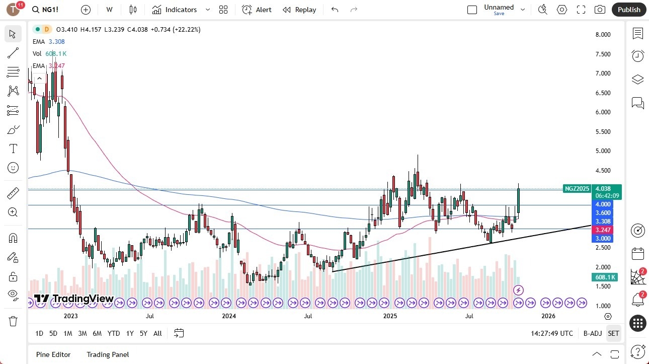Take a chart snapshot with camera icon

click(600, 10)
